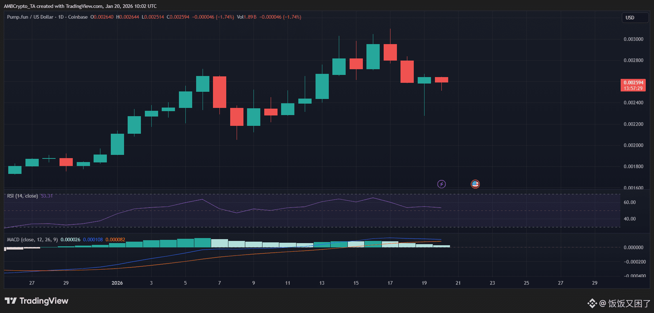Click the low value L0.002514
654x313 pixels.
(x=153, y=17)
